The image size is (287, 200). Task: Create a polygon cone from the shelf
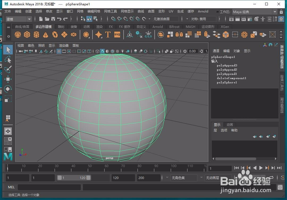pyautogui.click(x=46, y=35)
